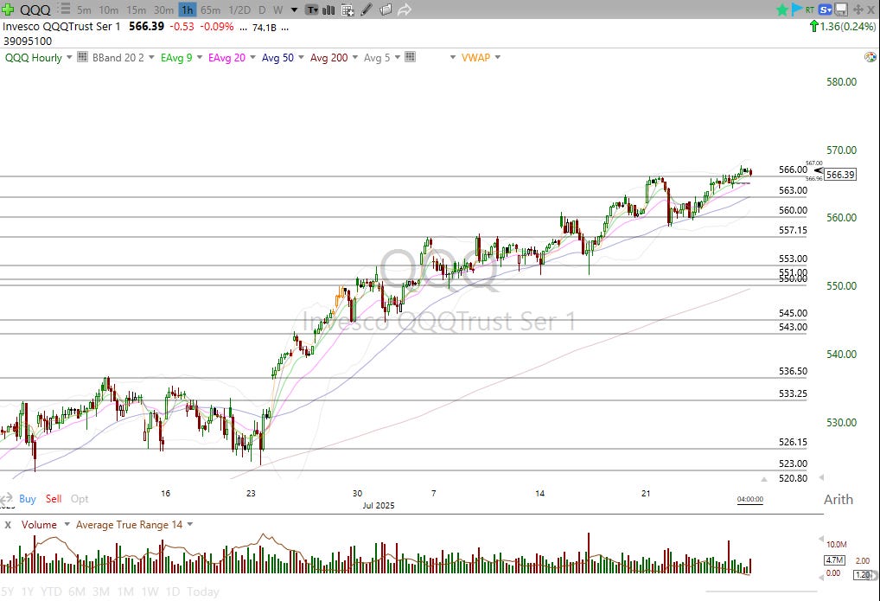Select the 1h timeframe
The width and height of the screenshot is (880, 601).
tap(188, 10)
